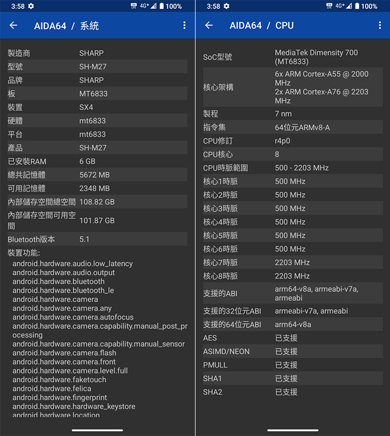This screenshot has height=436, width=390.
Task: Select the 核心8時脈 2203 MHz row
Action: coord(292,276)
